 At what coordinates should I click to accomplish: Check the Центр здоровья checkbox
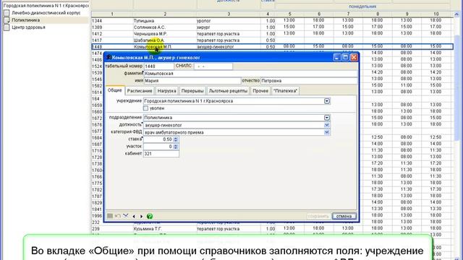(x=7, y=27)
